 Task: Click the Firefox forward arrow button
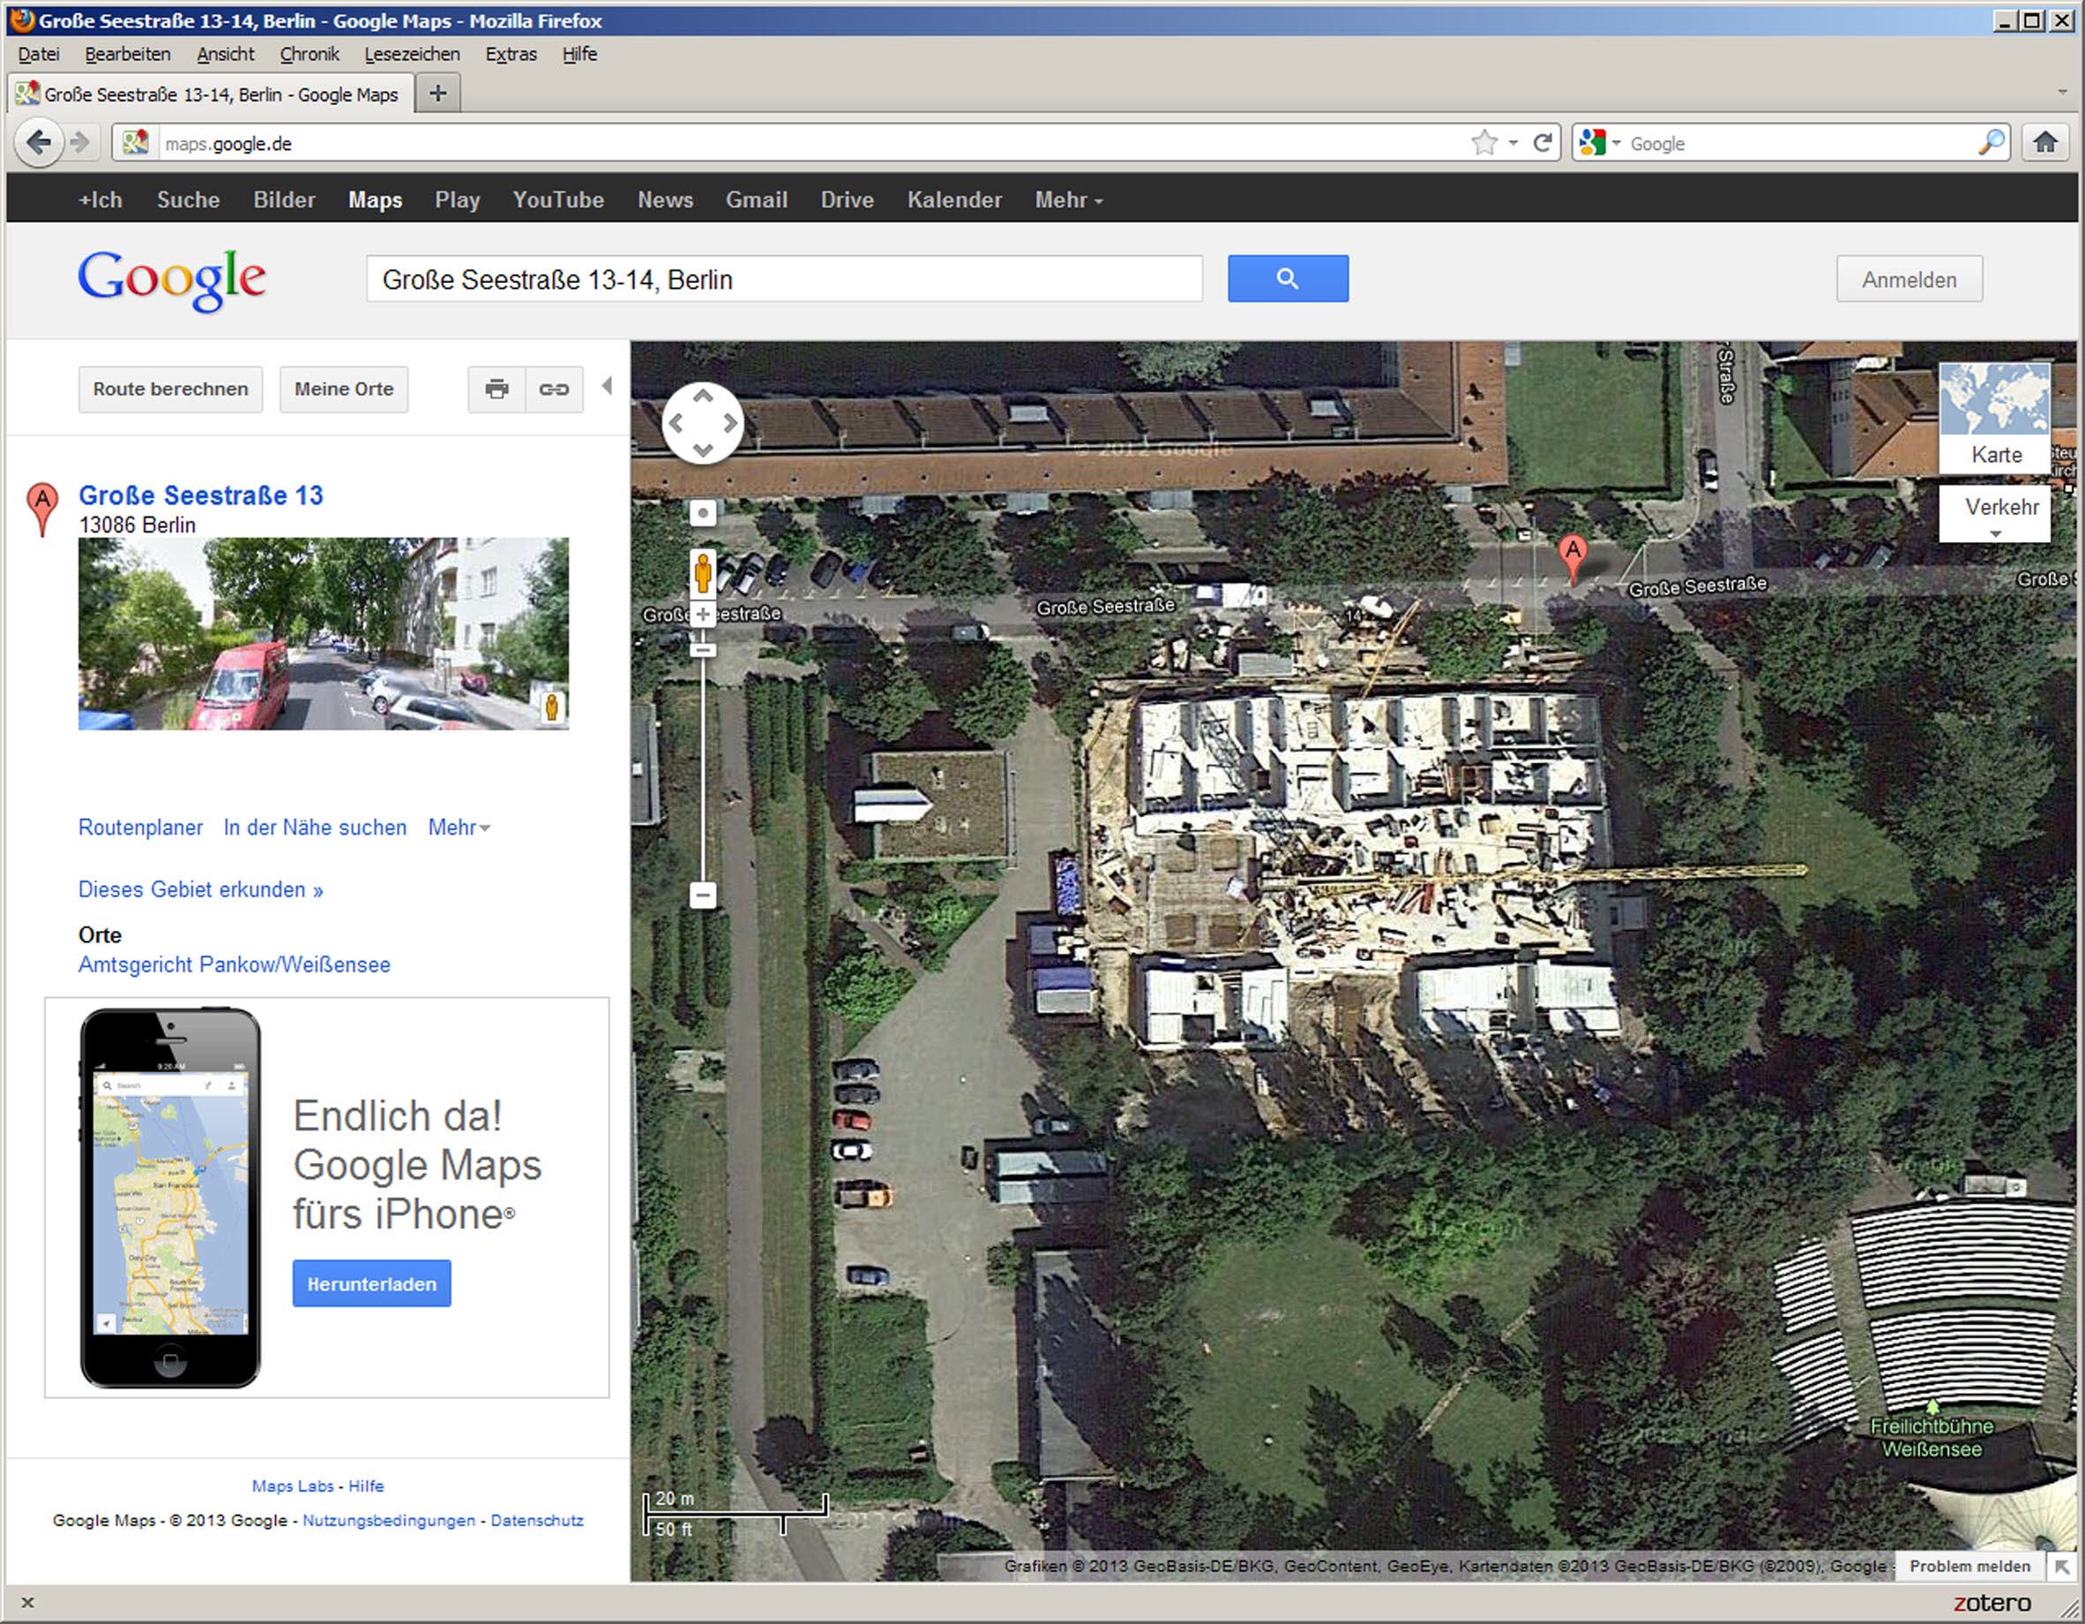pos(81,143)
